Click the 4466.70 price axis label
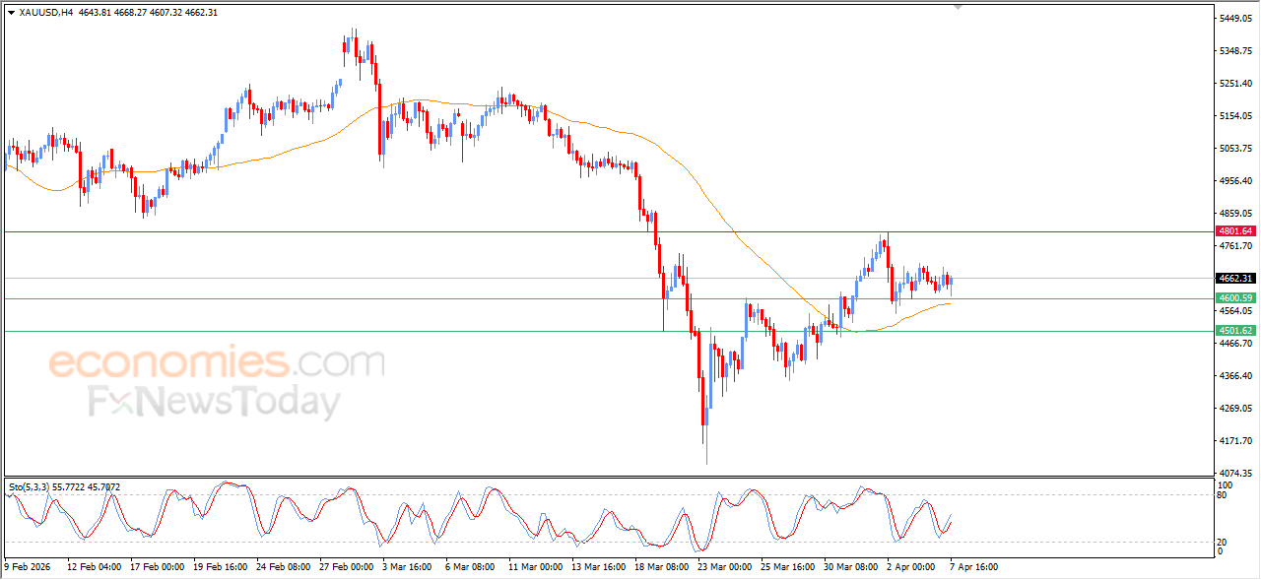1261x580 pixels. 1237,344
